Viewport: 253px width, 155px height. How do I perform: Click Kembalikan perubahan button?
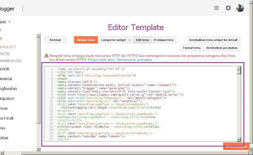222,48
